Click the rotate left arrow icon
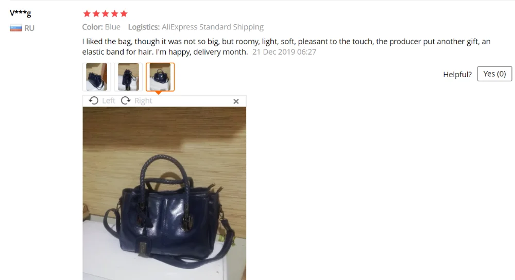The image size is (515, 280). tap(94, 100)
